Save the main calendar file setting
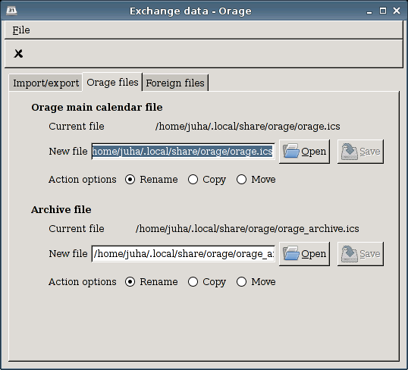The width and height of the screenshot is (408, 370). [x=360, y=152]
